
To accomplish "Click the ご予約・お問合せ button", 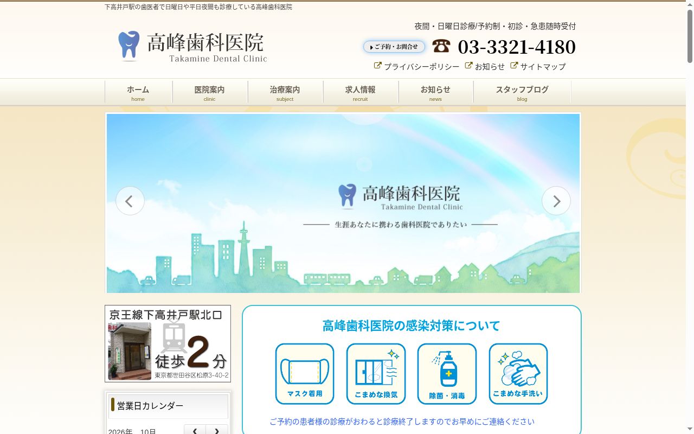I will point(394,47).
